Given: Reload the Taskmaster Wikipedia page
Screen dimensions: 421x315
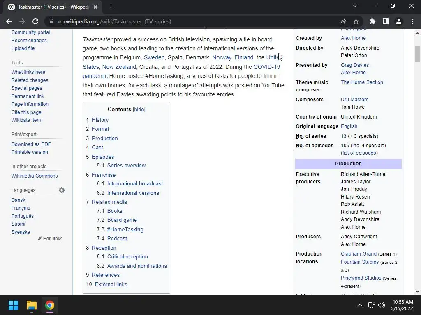Looking at the screenshot, I should [x=35, y=21].
